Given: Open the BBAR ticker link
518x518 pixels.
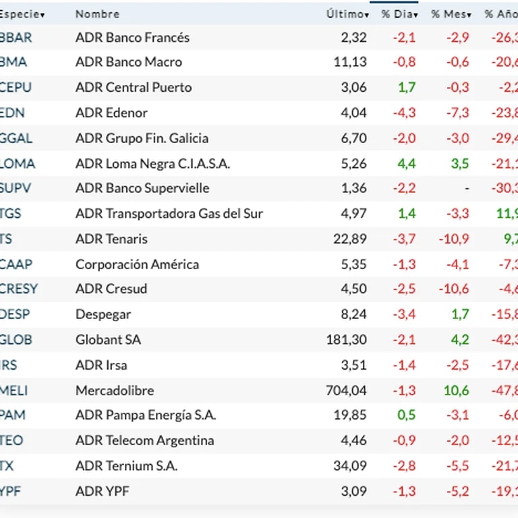Looking at the screenshot, I should coord(16,38).
